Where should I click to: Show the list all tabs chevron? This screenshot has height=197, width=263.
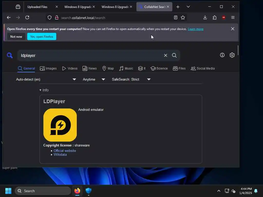[188, 7]
